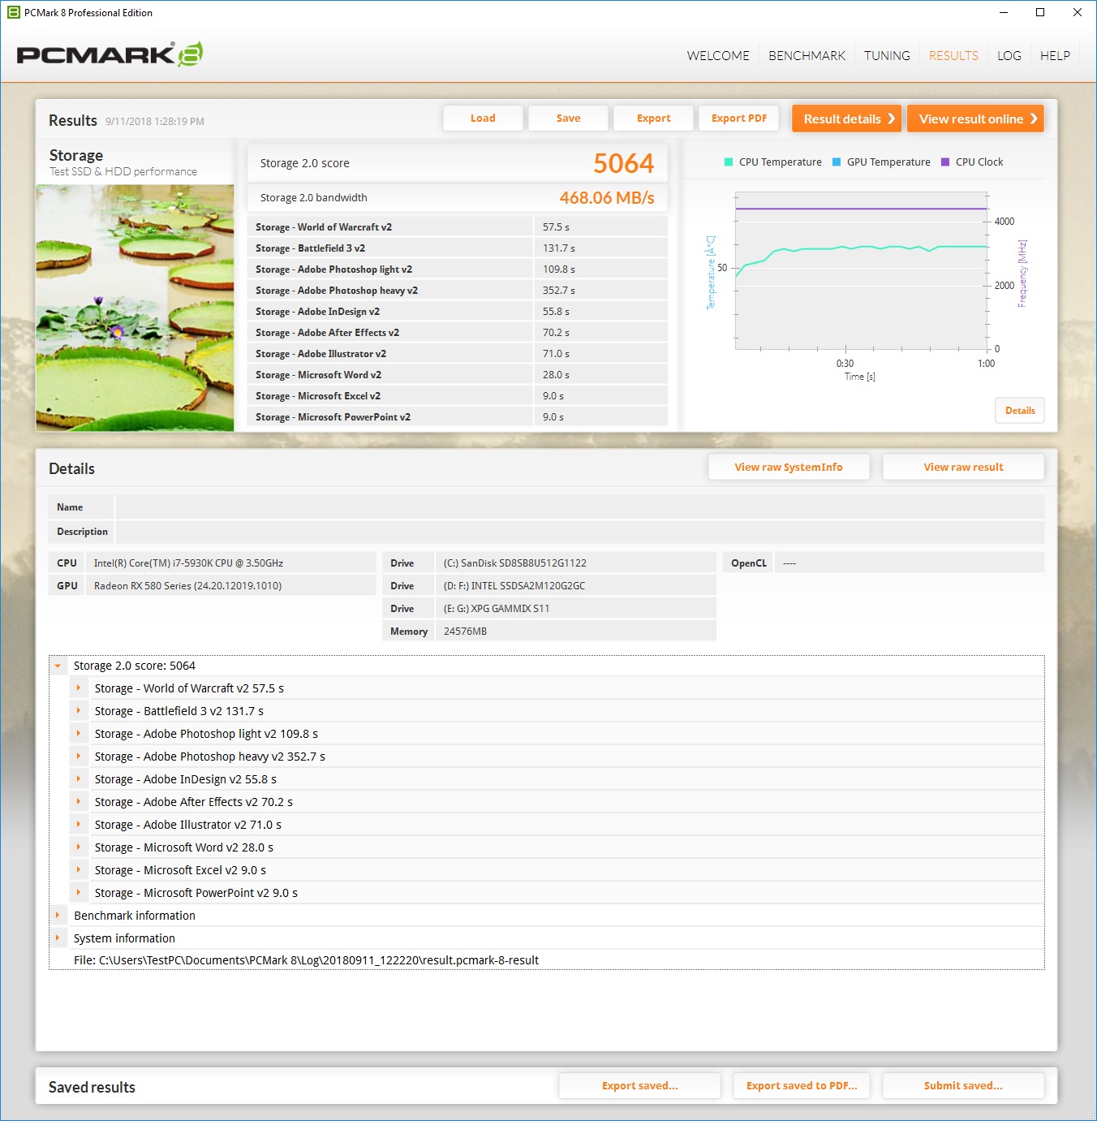1097x1121 pixels.
Task: Open View raw result
Action: (x=963, y=467)
